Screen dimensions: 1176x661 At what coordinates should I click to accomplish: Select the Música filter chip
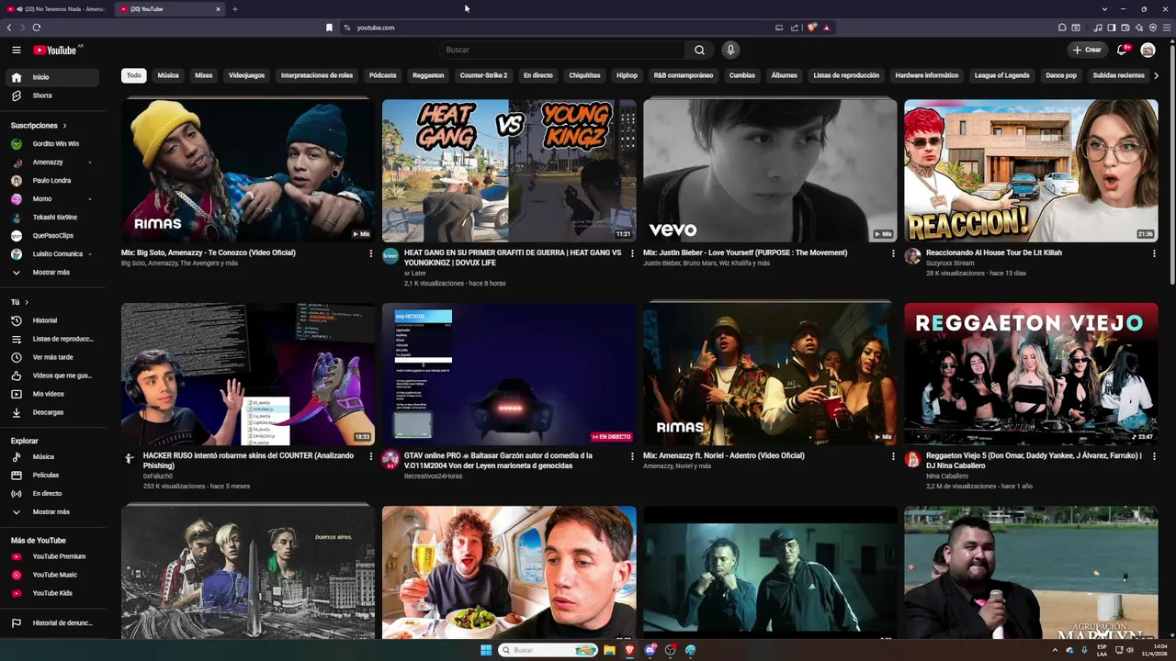(x=168, y=75)
